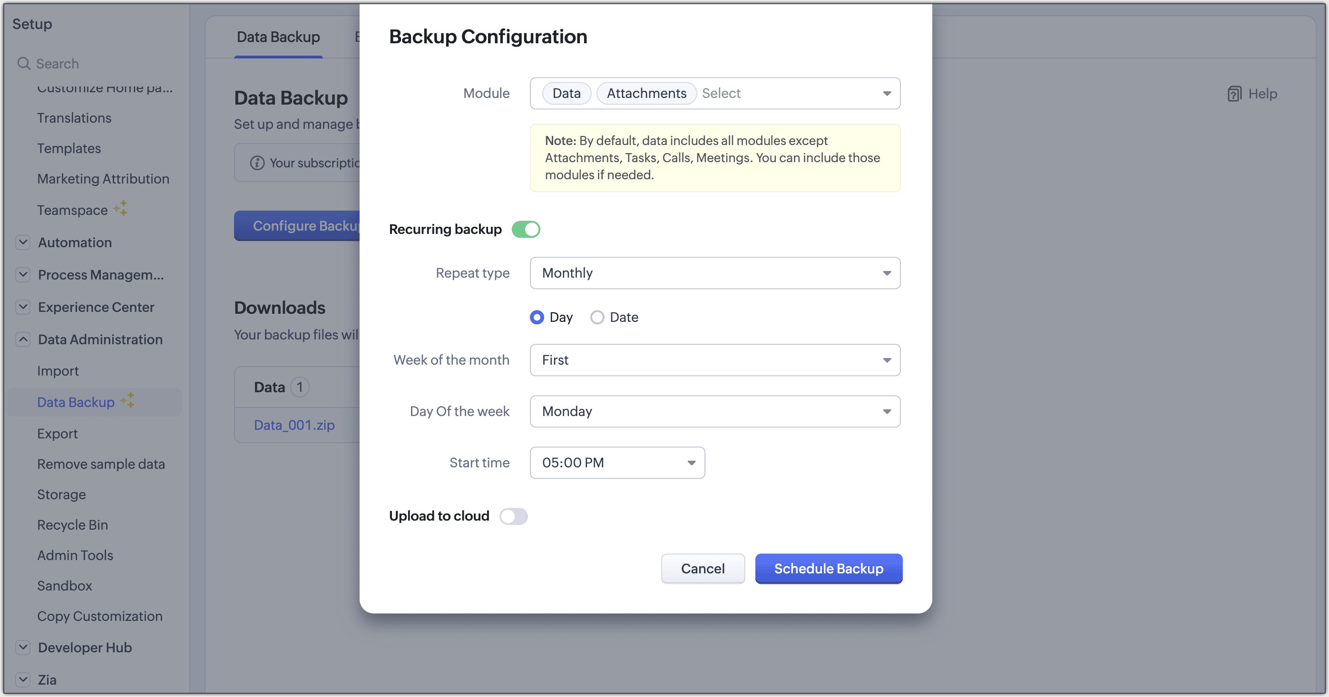Screen dimensions: 1329x697
Task: Collapse Data Administration using its chevron icon
Action: [x=23, y=339]
